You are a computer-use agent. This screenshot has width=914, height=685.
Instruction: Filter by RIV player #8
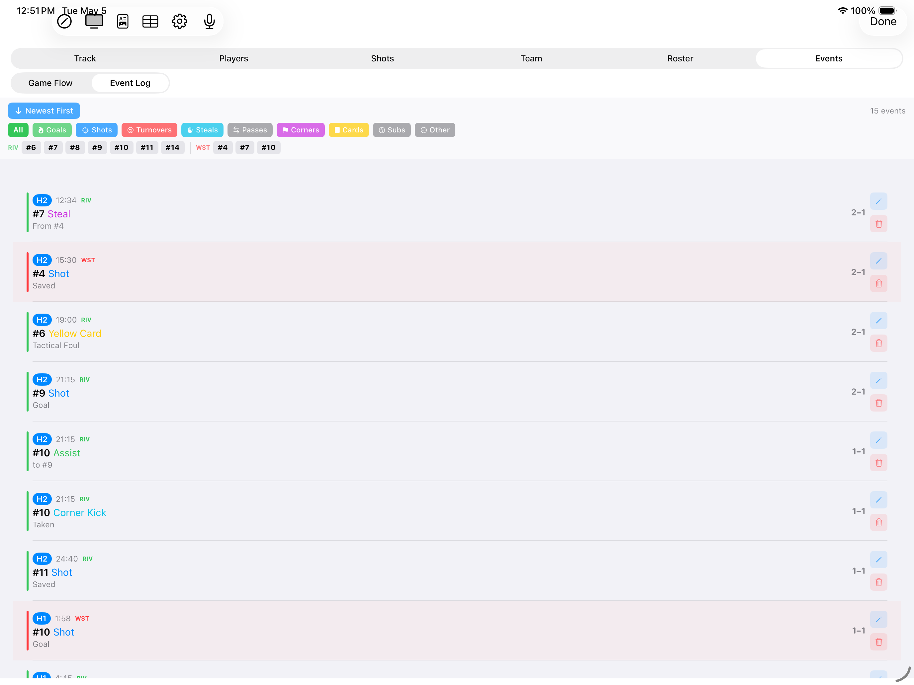pos(75,148)
